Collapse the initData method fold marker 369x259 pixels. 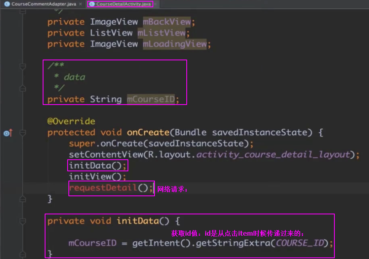click(23, 221)
